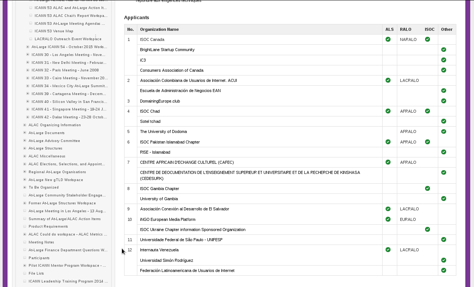474x287 pixels.
Task: Expand the ALAC Organizing Information tree node
Action: [25, 125]
